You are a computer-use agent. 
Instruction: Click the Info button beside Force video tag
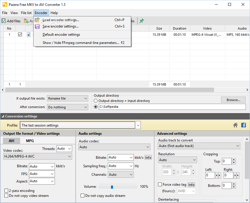191,185
